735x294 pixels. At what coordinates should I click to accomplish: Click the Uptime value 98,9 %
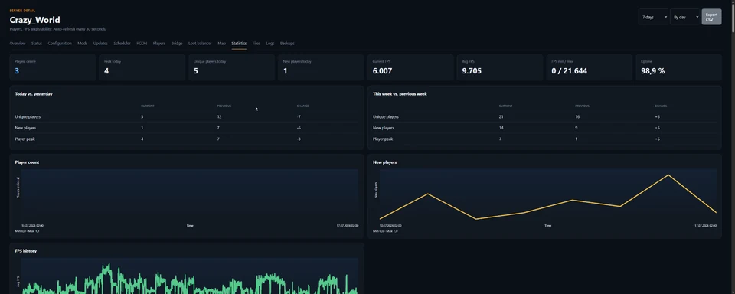tap(652, 71)
